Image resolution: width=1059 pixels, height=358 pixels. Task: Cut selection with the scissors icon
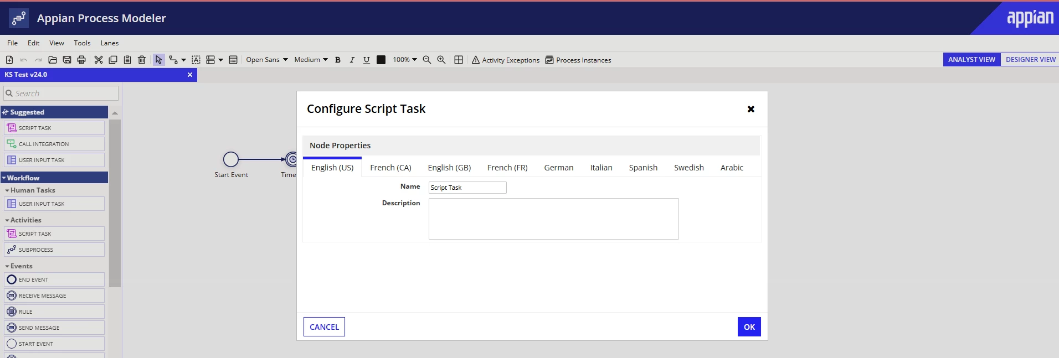click(x=99, y=60)
